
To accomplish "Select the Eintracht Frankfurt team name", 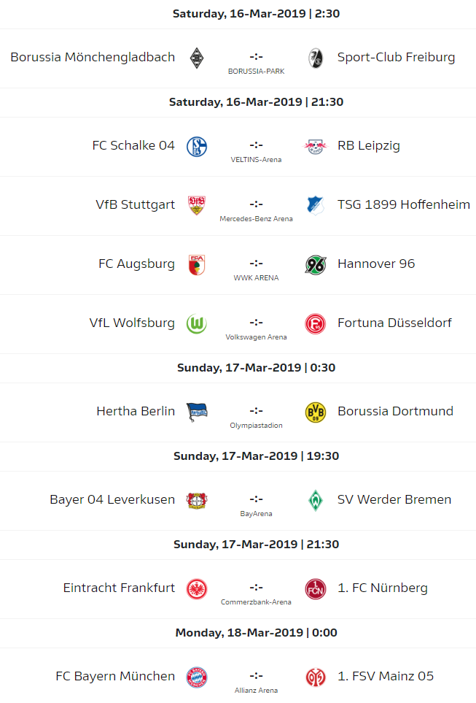I will click(119, 588).
